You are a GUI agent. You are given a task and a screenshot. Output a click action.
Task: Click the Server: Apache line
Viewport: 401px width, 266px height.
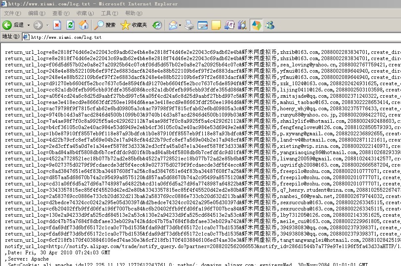(x=27, y=259)
